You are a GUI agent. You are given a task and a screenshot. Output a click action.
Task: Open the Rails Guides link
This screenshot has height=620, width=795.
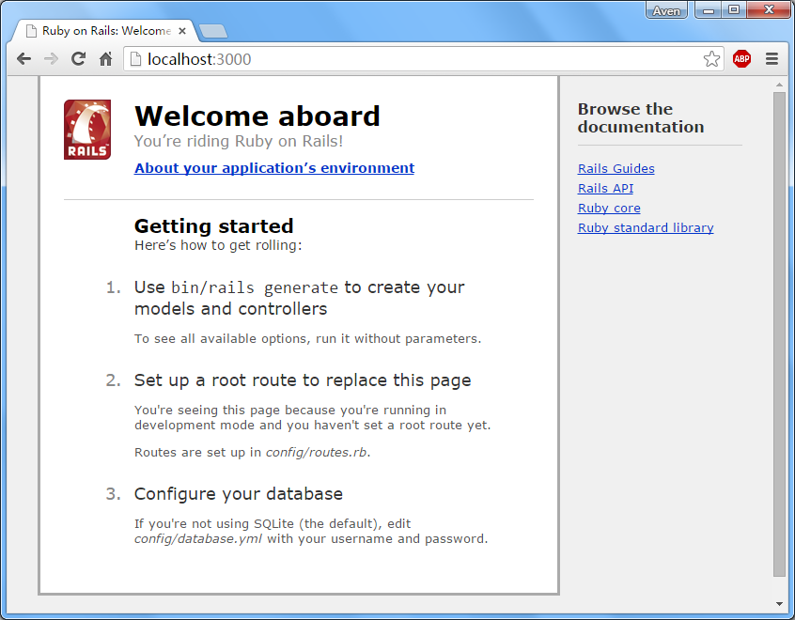[616, 168]
